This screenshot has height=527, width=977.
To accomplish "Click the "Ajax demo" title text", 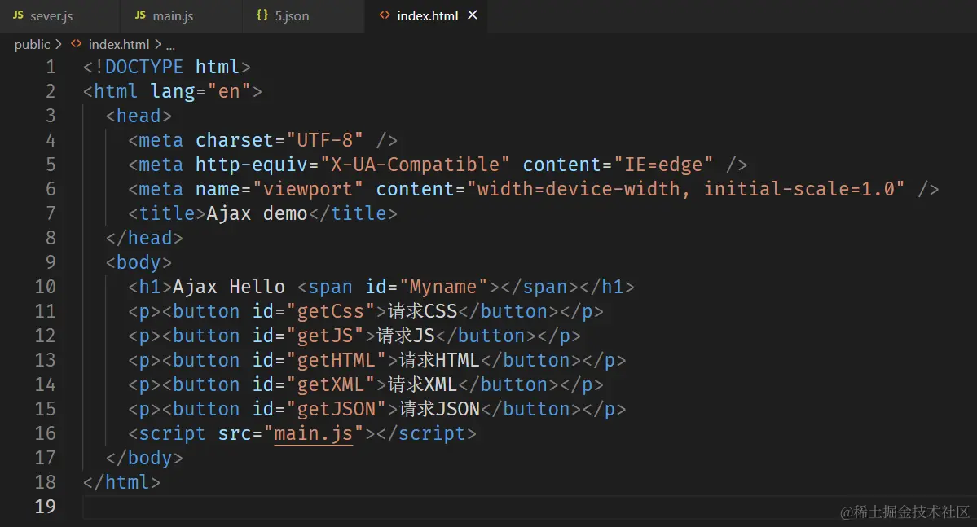I will coord(257,213).
